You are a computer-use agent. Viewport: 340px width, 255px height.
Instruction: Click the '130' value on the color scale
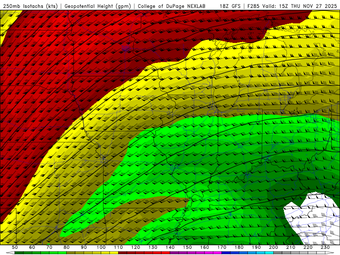tap(153, 247)
